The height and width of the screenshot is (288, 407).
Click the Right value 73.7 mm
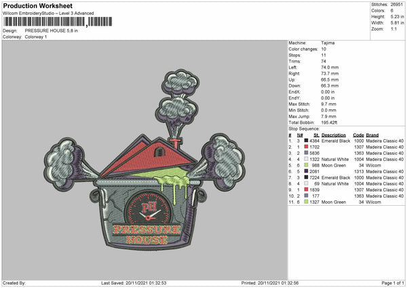click(330, 73)
